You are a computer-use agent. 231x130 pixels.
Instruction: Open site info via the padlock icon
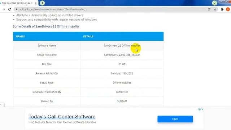pos(17,9)
